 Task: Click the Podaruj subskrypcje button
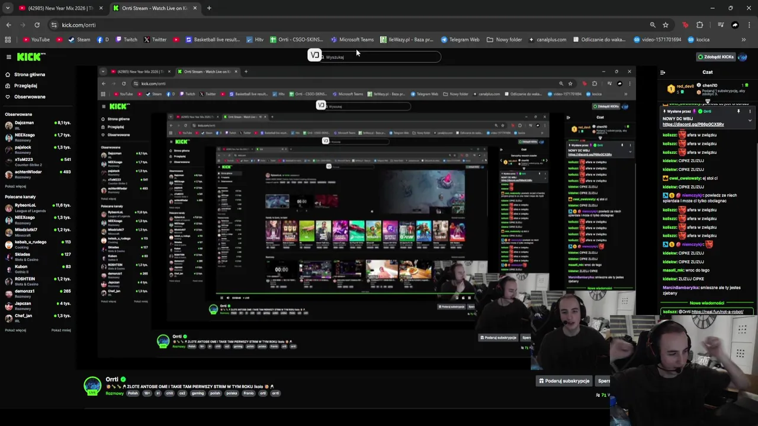564,381
